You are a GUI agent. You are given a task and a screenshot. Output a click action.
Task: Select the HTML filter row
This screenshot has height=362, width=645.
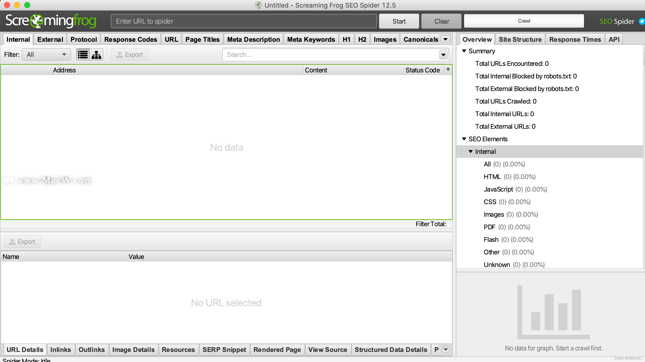pos(550,177)
